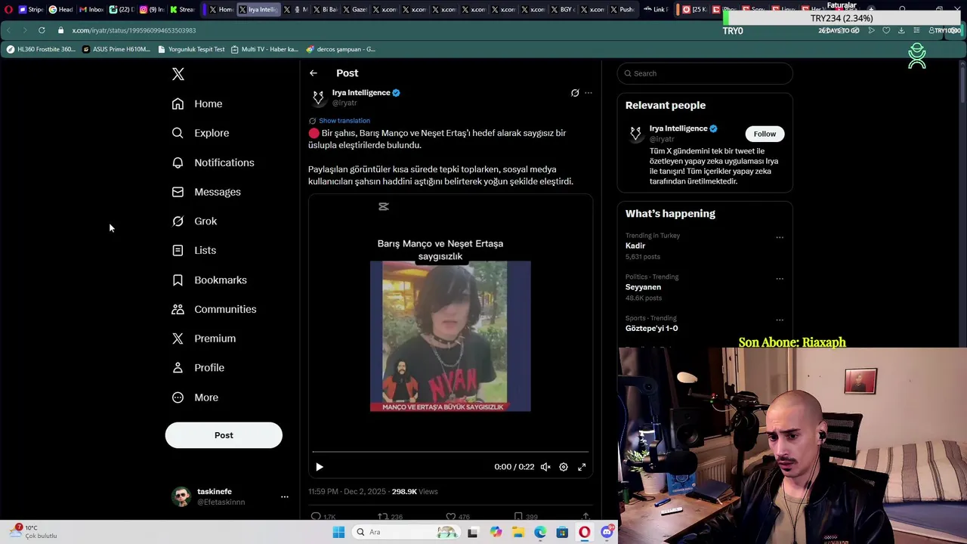Open HL360 Frostbite 360 bookmark
The width and height of the screenshot is (967, 544).
click(x=41, y=49)
